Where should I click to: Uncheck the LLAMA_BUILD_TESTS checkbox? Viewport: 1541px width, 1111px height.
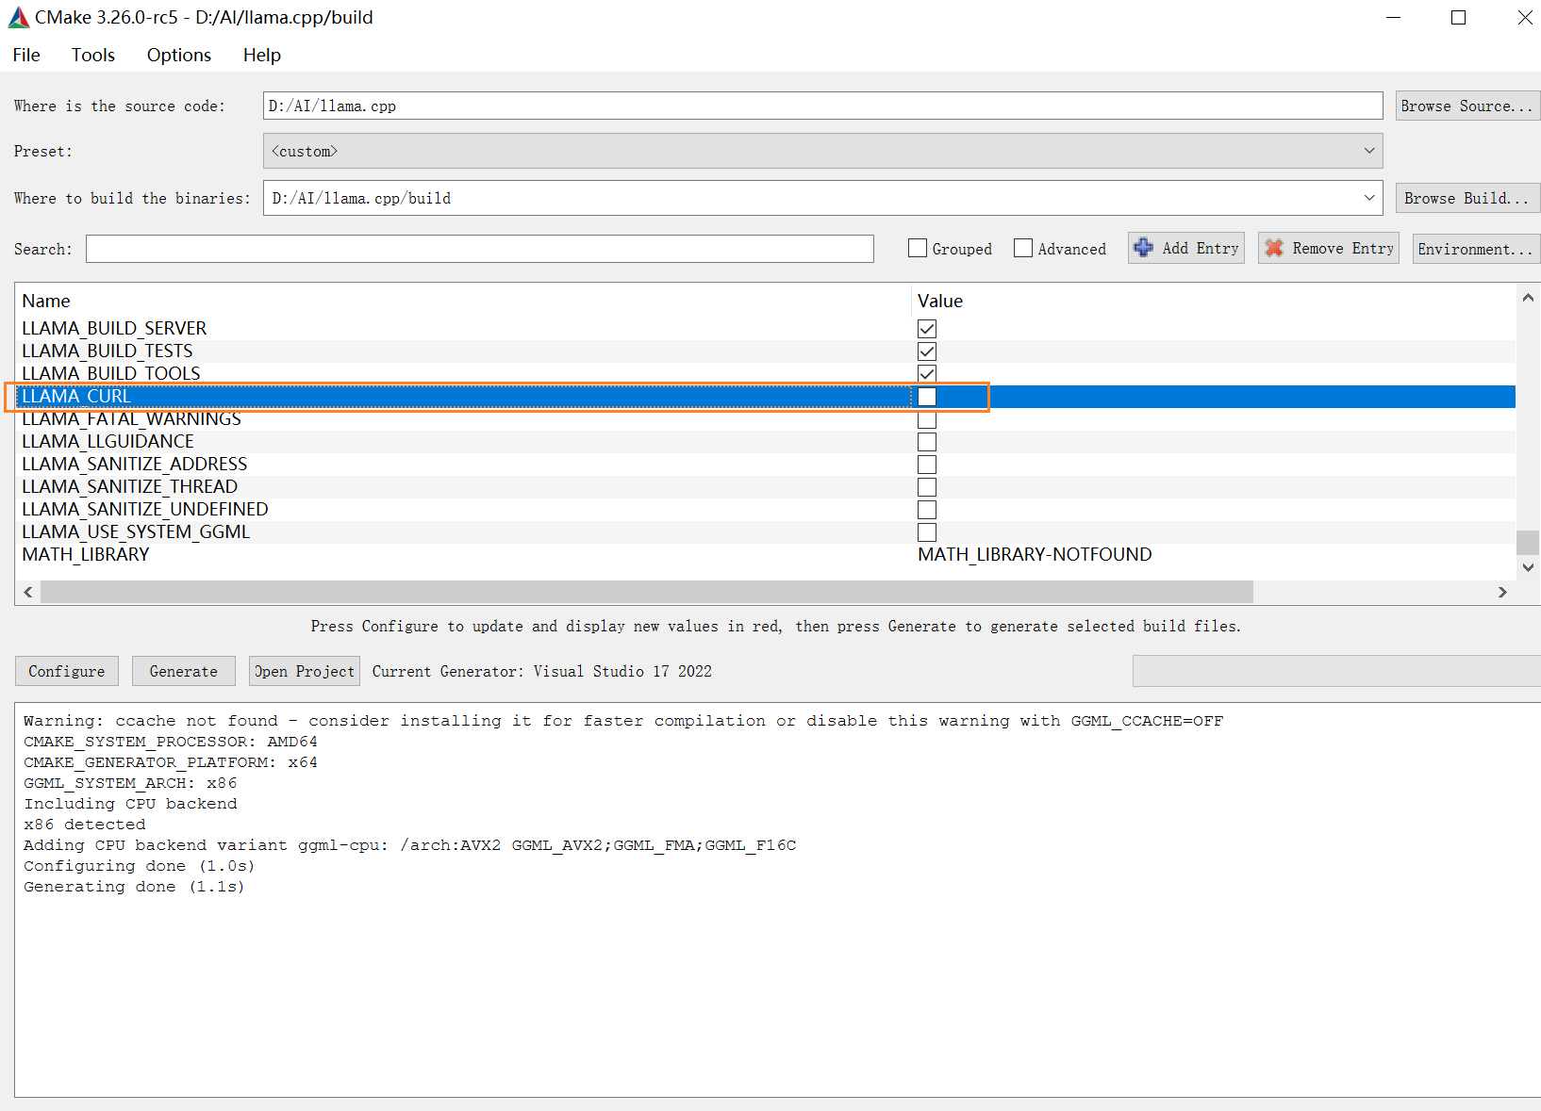pos(927,351)
